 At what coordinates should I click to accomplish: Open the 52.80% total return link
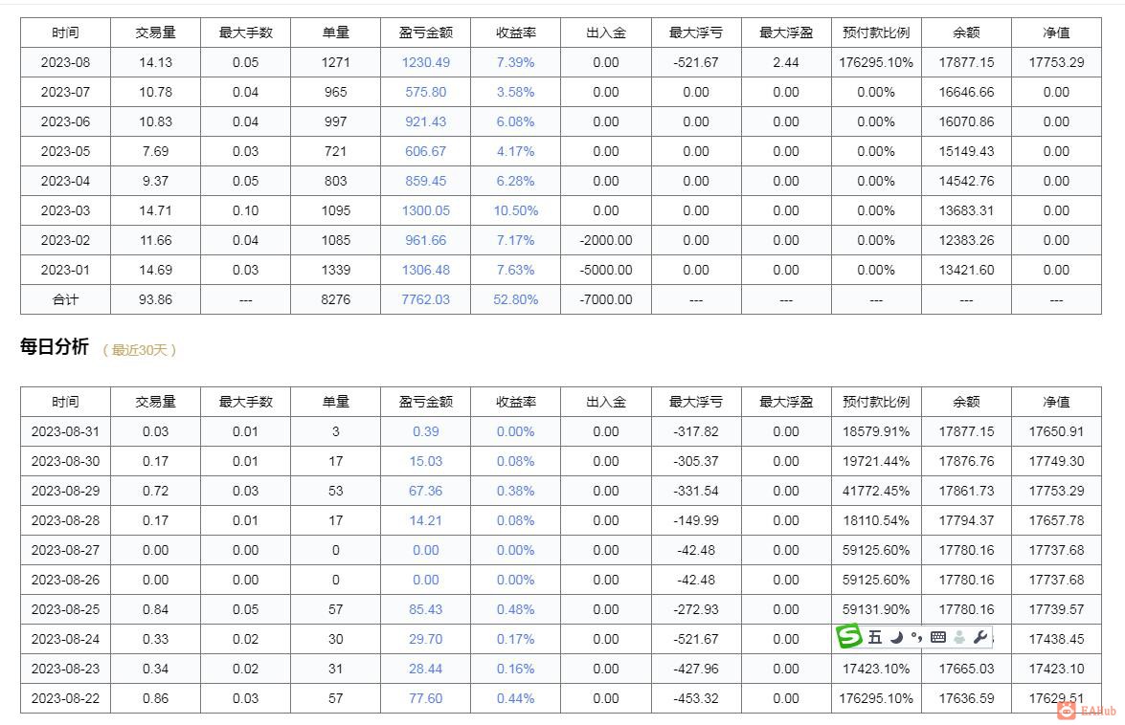[x=515, y=299]
